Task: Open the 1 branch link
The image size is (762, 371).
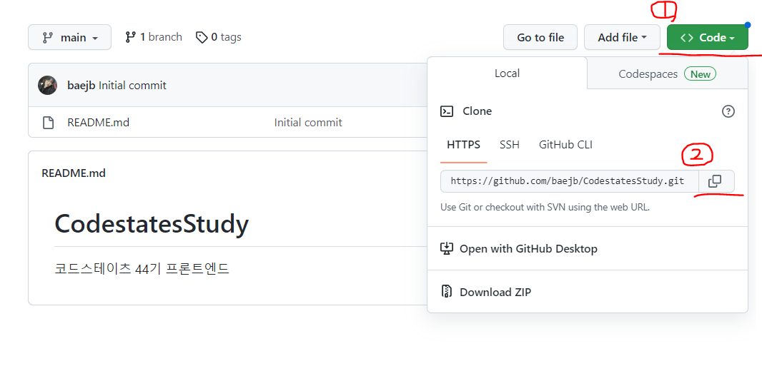Action: click(154, 37)
